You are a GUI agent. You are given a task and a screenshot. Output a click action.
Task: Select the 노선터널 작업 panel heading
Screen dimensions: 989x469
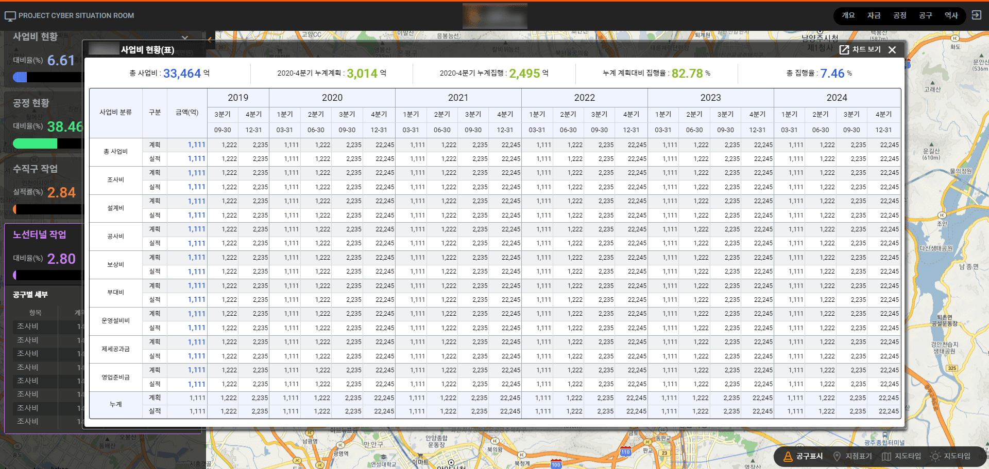40,234
